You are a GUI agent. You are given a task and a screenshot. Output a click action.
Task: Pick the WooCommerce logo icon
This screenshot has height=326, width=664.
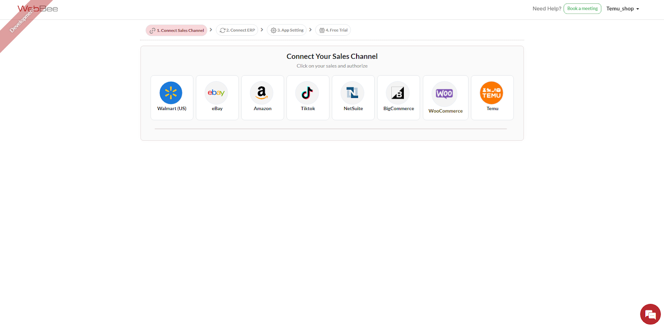coord(444,94)
